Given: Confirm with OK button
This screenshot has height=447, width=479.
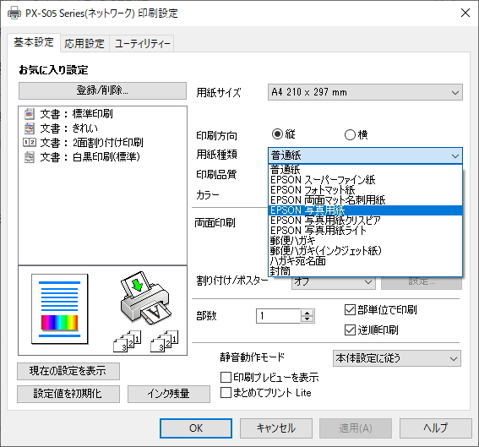Looking at the screenshot, I should (x=196, y=428).
